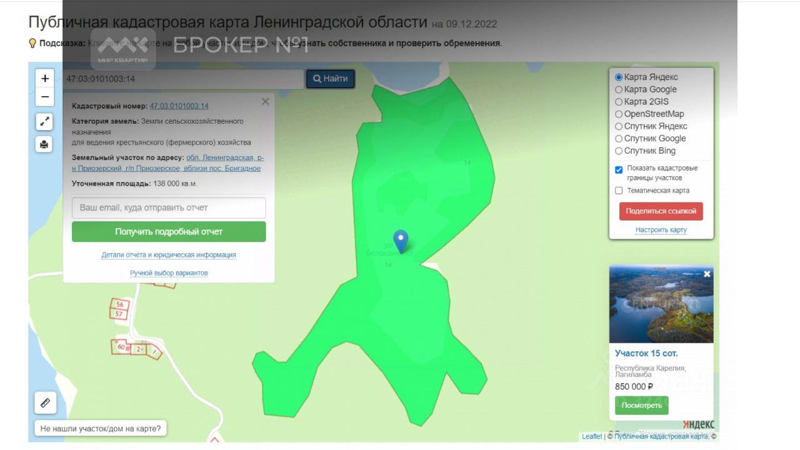This screenshot has width=800, height=450.
Task: Select parcel 57 on the map
Action: [119, 314]
